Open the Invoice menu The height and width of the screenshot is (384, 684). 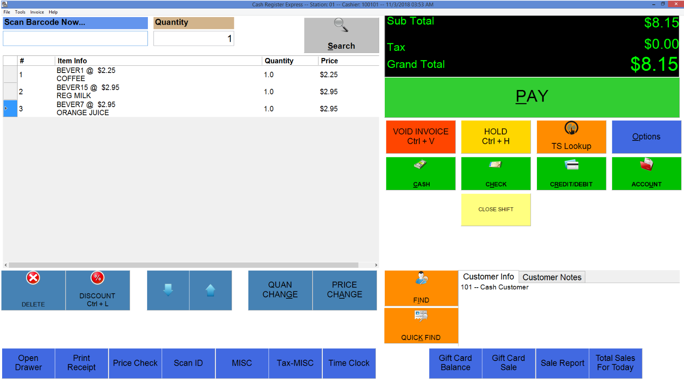37,12
